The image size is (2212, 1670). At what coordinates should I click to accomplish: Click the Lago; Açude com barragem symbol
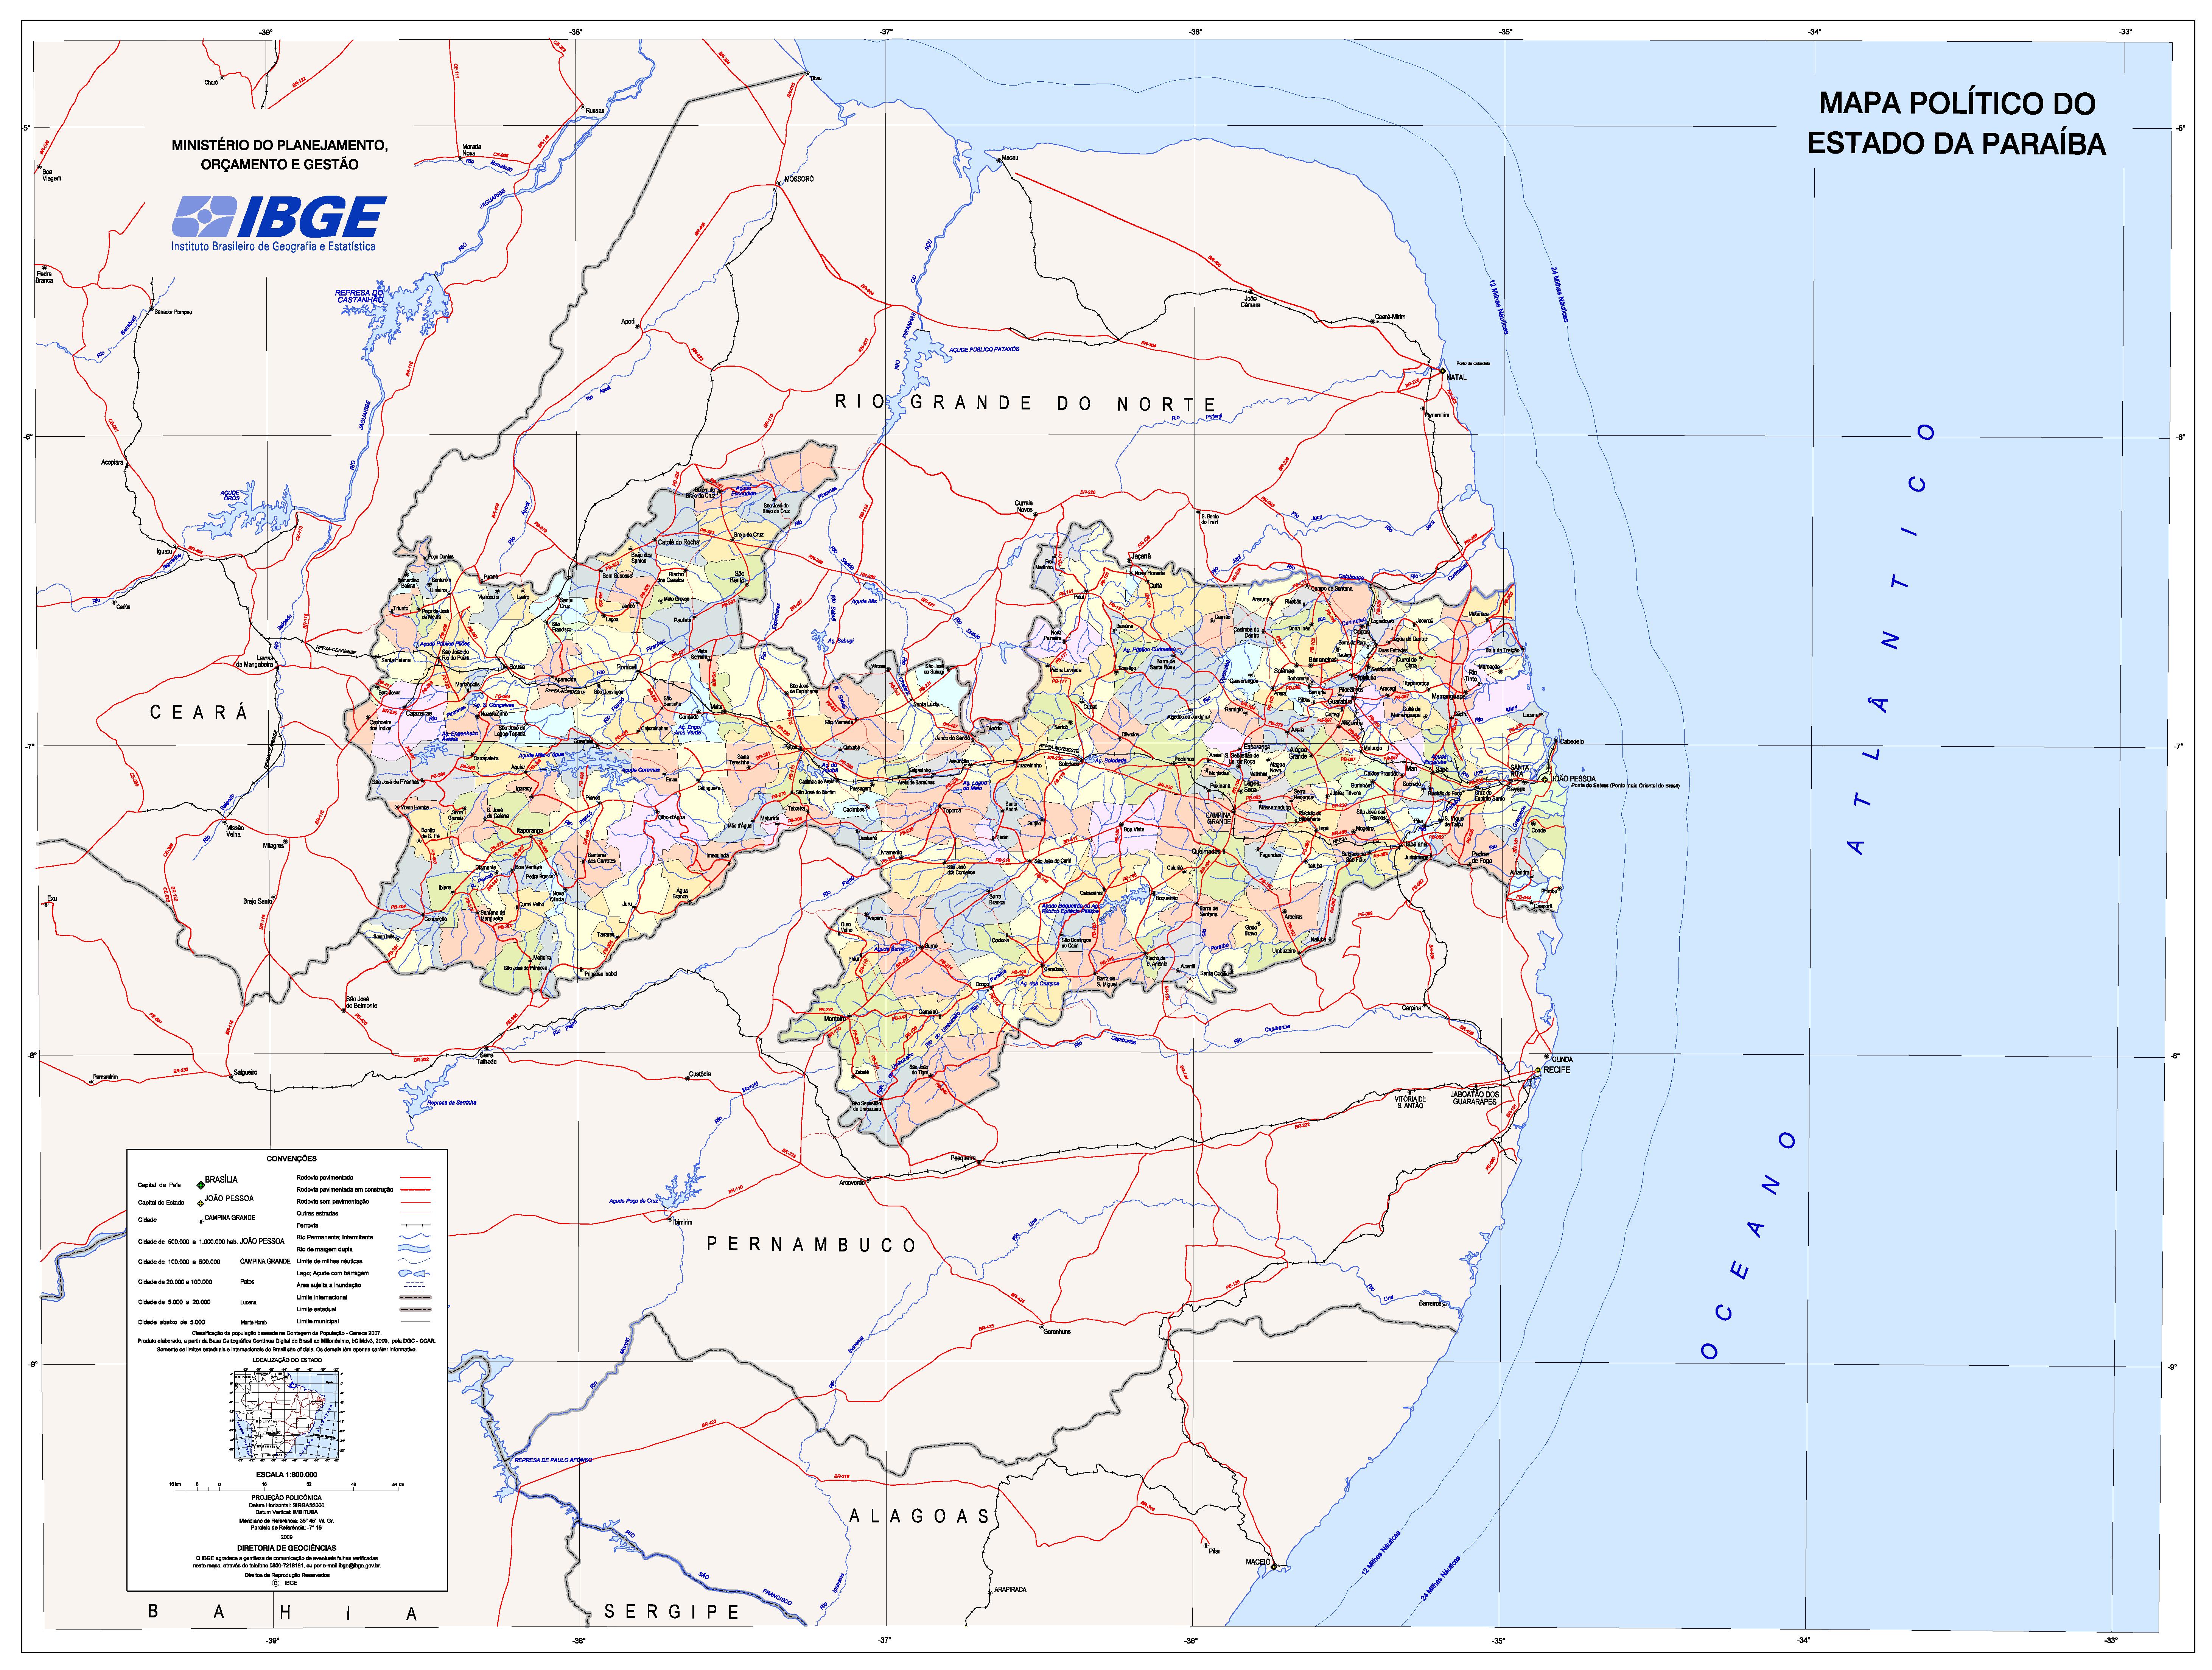pos(414,1274)
